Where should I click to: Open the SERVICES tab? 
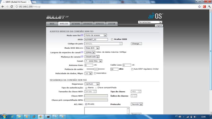coord(100,24)
